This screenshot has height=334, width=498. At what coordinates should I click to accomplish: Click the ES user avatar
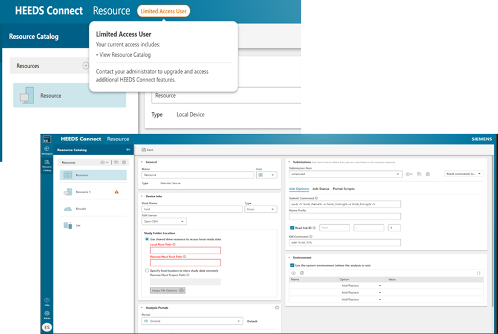point(47,327)
